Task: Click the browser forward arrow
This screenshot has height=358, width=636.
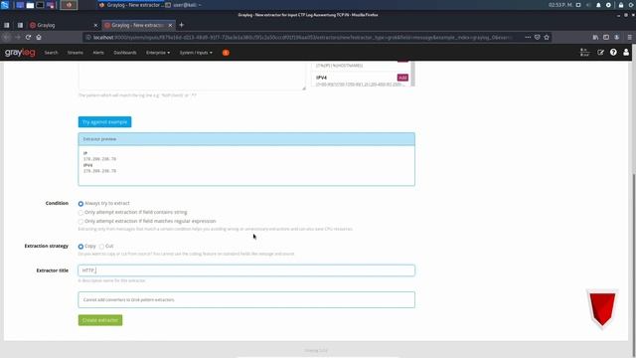Action: pos(18,38)
